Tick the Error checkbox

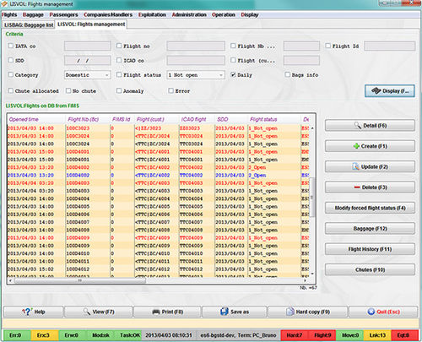tap(170, 90)
